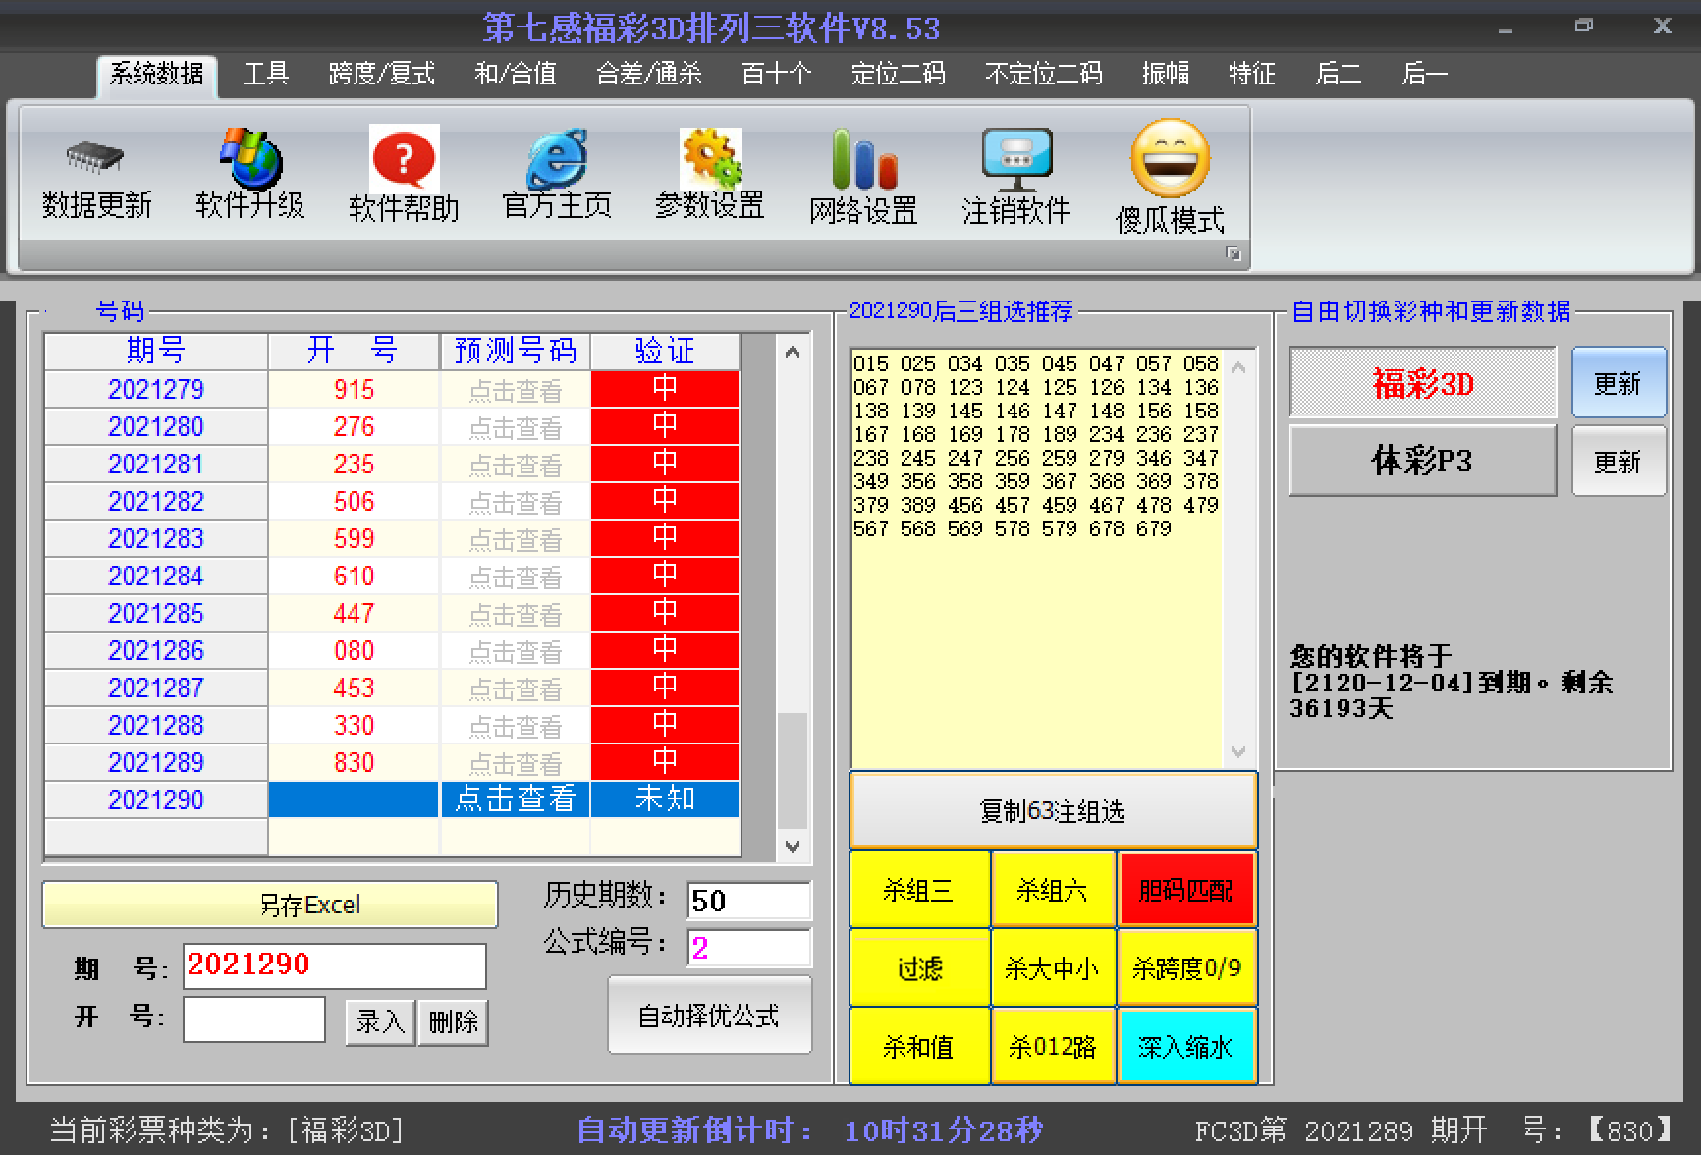Viewport: 1701px width, 1155px height.
Task: Click table scrollbar thumb
Action: [793, 771]
